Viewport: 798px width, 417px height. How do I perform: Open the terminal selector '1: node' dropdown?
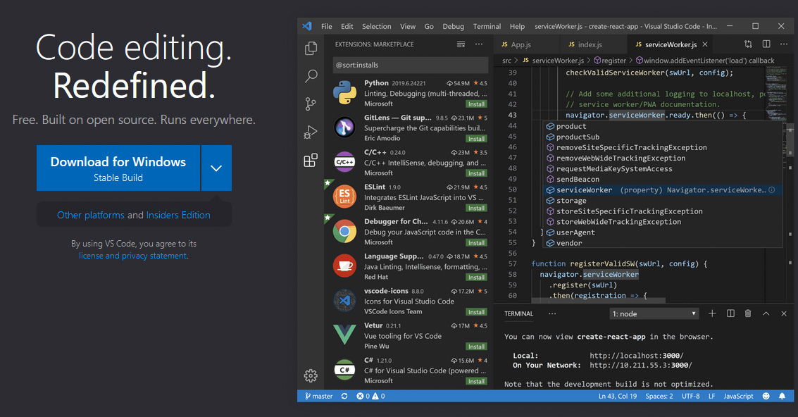point(654,313)
